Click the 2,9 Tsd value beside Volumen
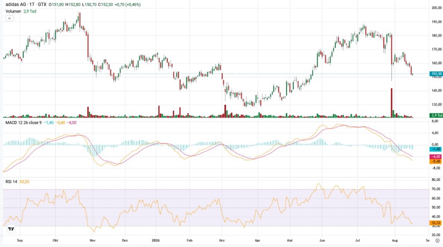Screen dimensions: 443x247 (x=30, y=11)
